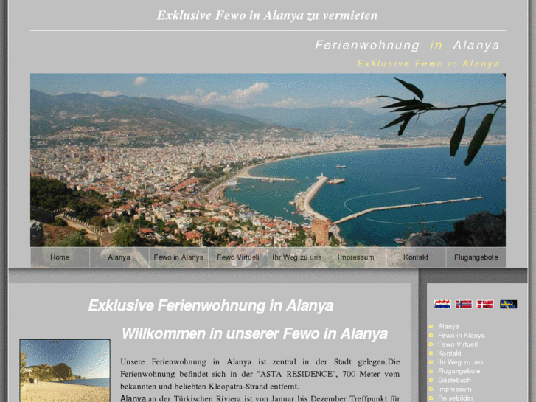Viewport: 536px width, 402px height.
Task: Open Kontakt in the top navigation bar
Action: pos(416,257)
